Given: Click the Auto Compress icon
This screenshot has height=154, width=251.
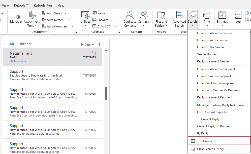Looking at the screenshot, I should [44, 26].
